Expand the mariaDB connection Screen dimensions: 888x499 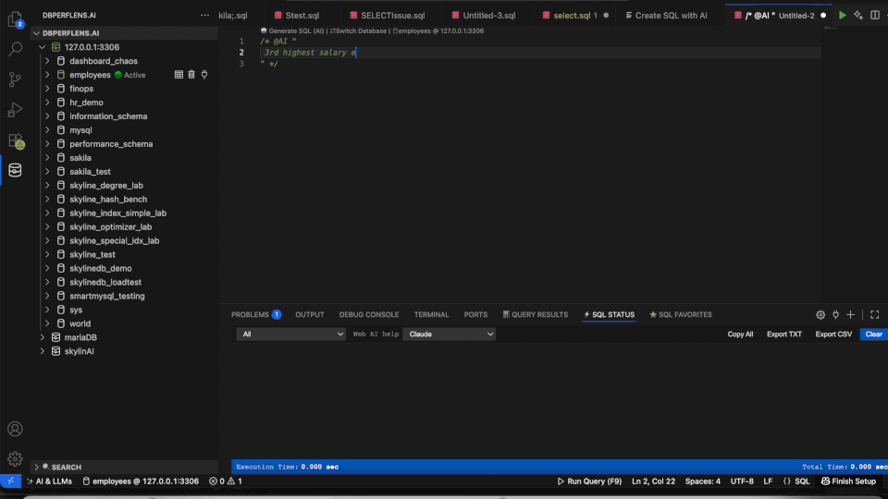[42, 337]
